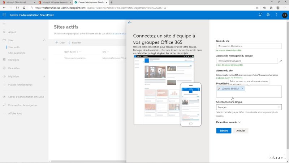
Task: Collapse the navigation hamburger menu
Action: click(4, 24)
